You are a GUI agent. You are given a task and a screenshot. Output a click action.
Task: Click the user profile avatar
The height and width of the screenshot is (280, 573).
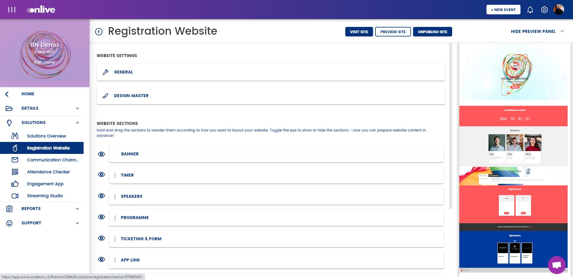tap(559, 10)
